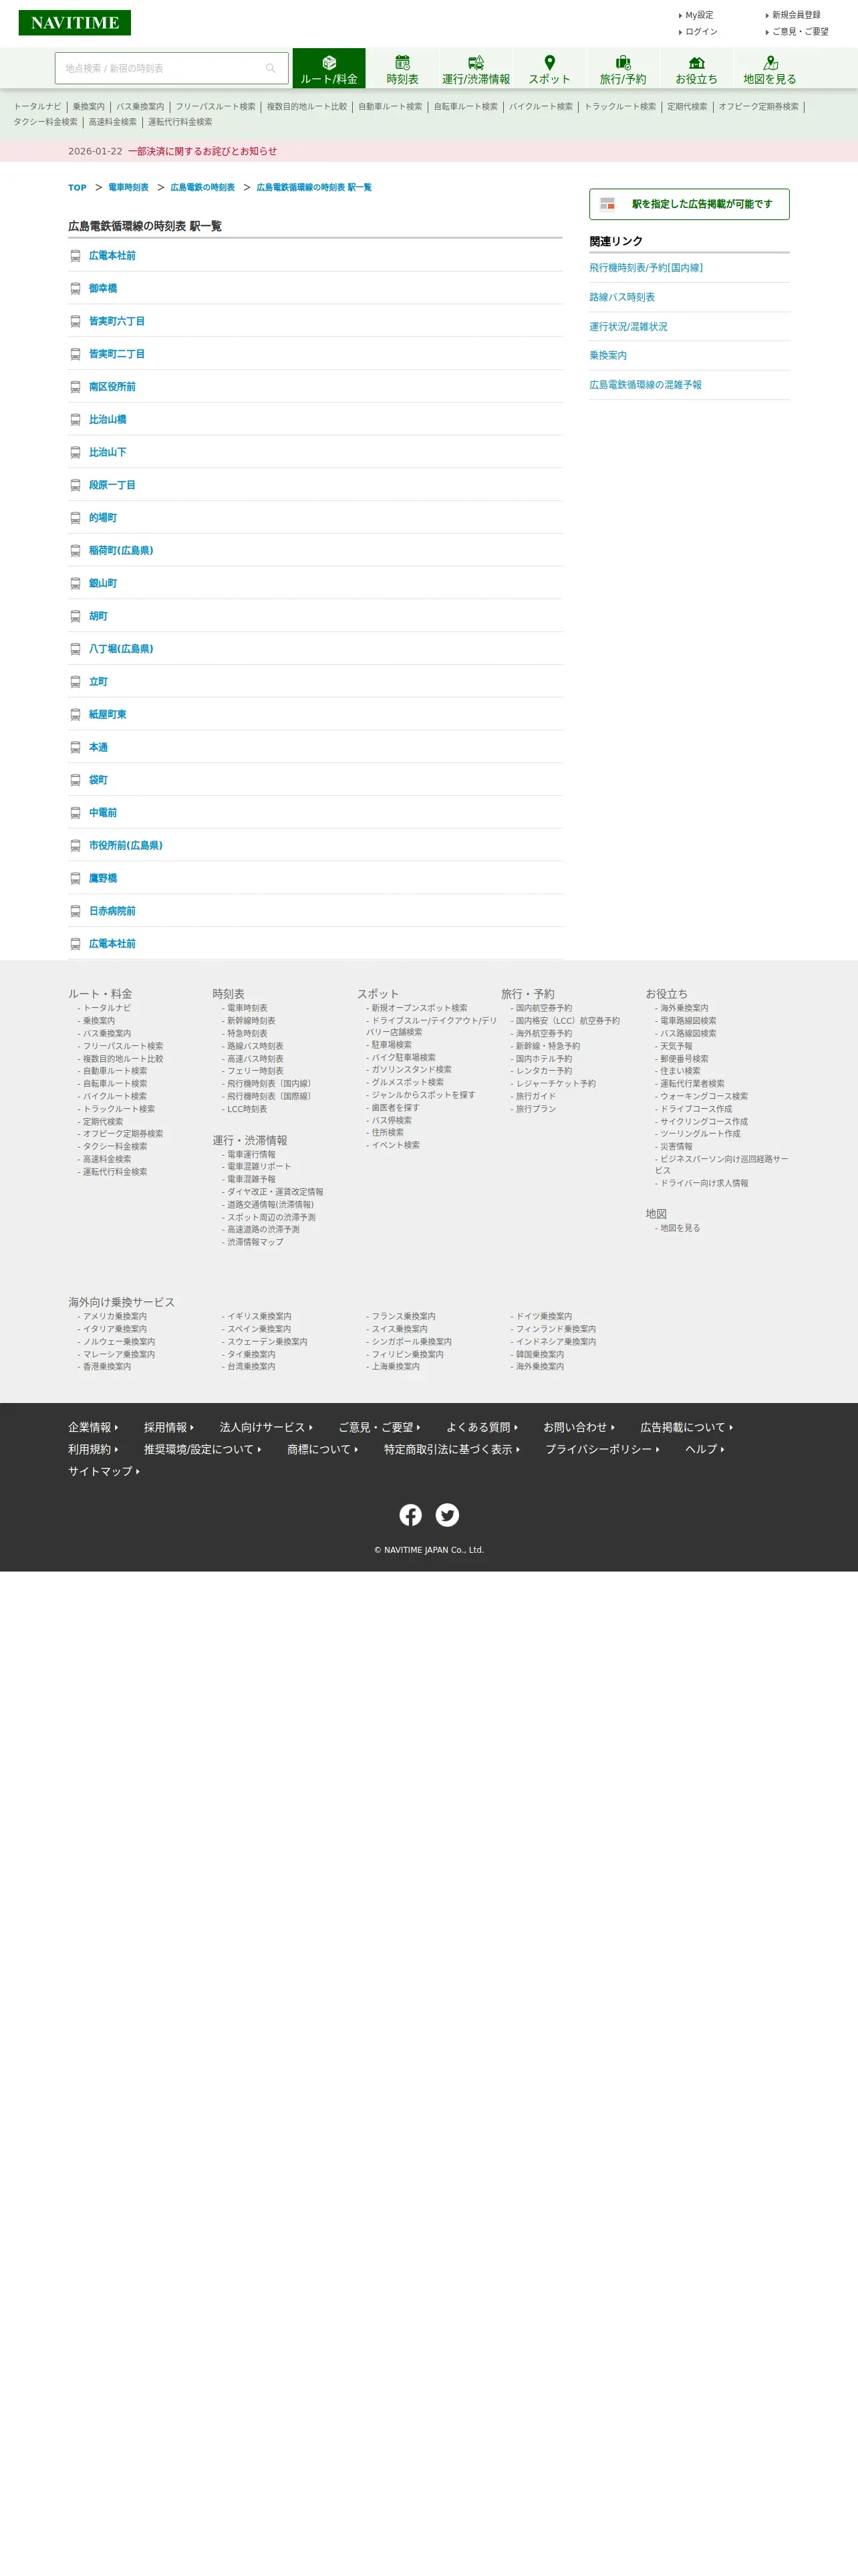Open 電車運行情報 in footer list

tap(251, 1154)
